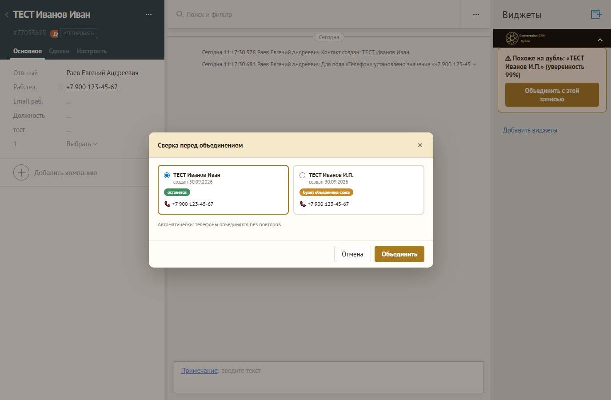Click phone icon in ТЕСТ Иванов И.П. card
This screenshot has width=611, height=400.
pyautogui.click(x=303, y=204)
